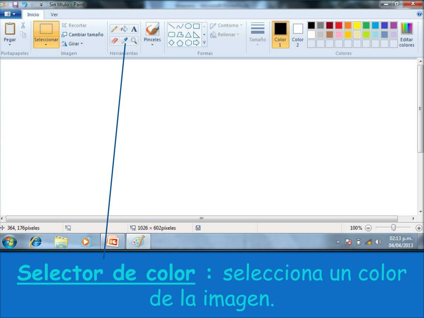Activate the Color 1 button

coord(280,35)
